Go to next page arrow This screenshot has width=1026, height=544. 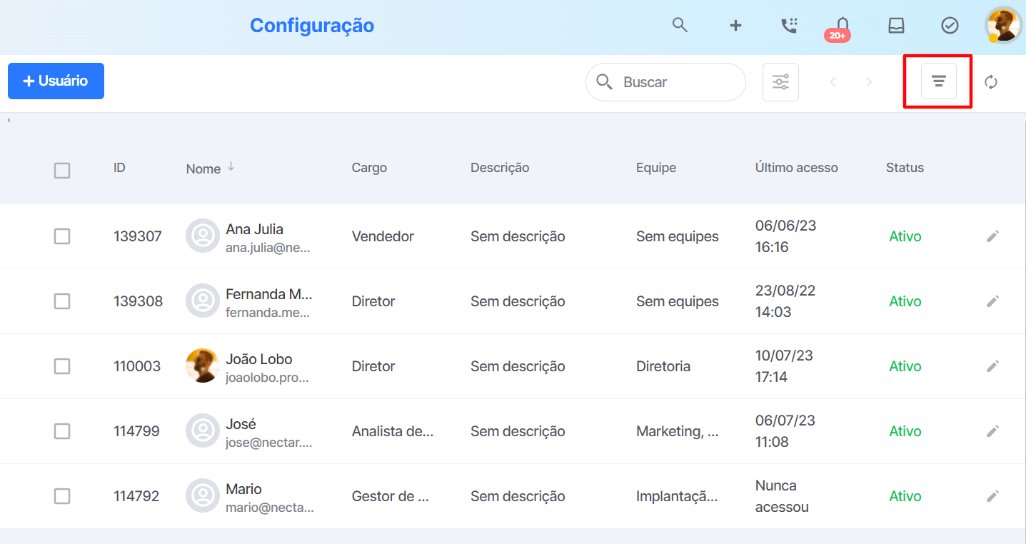pos(869,82)
